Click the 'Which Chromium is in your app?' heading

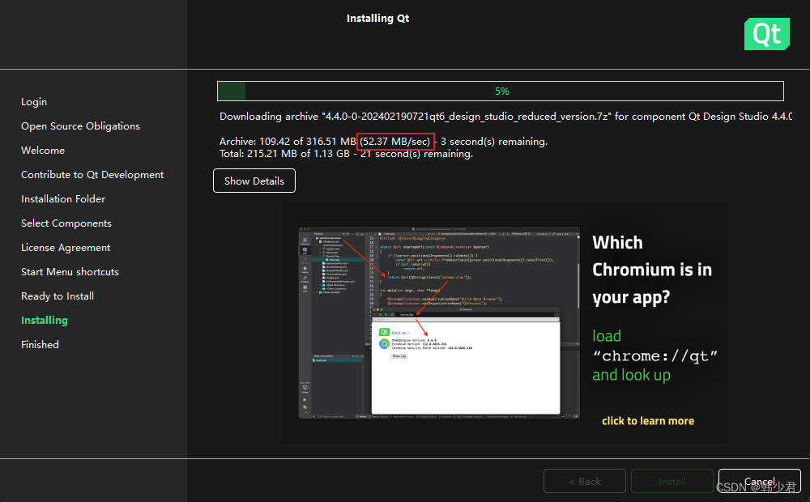(652, 270)
